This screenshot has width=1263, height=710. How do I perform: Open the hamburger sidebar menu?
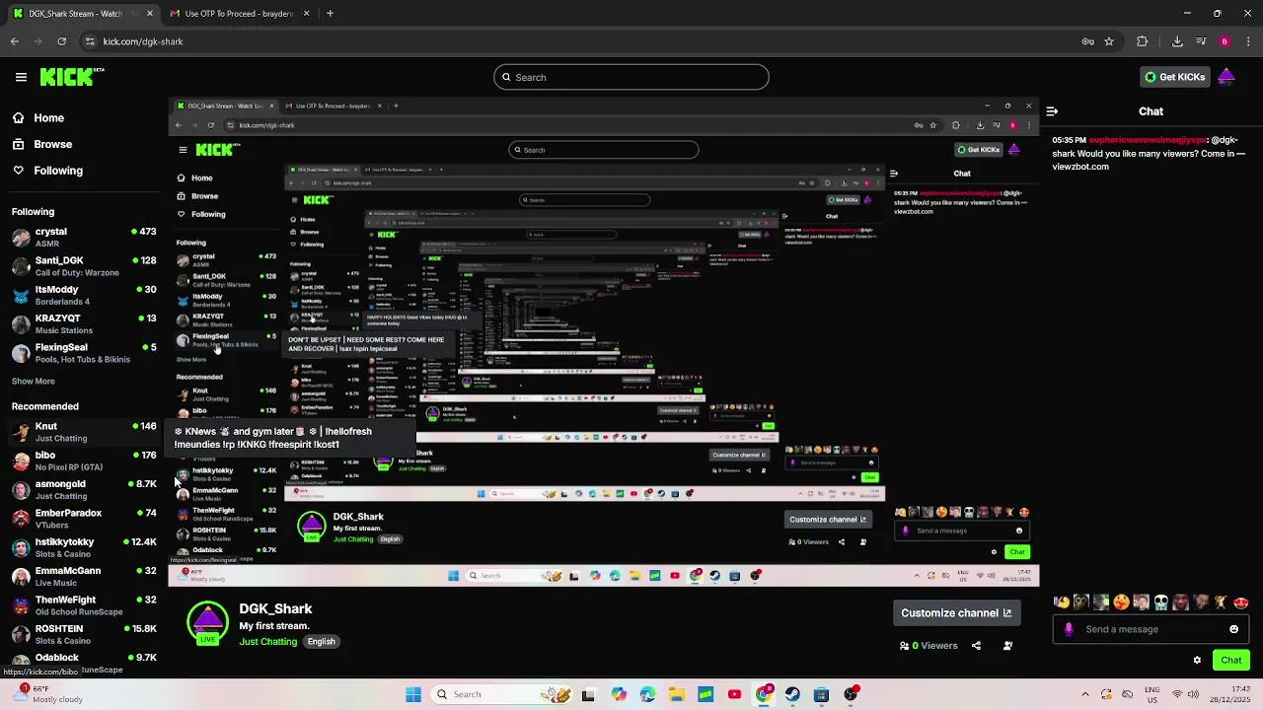pos(21,77)
